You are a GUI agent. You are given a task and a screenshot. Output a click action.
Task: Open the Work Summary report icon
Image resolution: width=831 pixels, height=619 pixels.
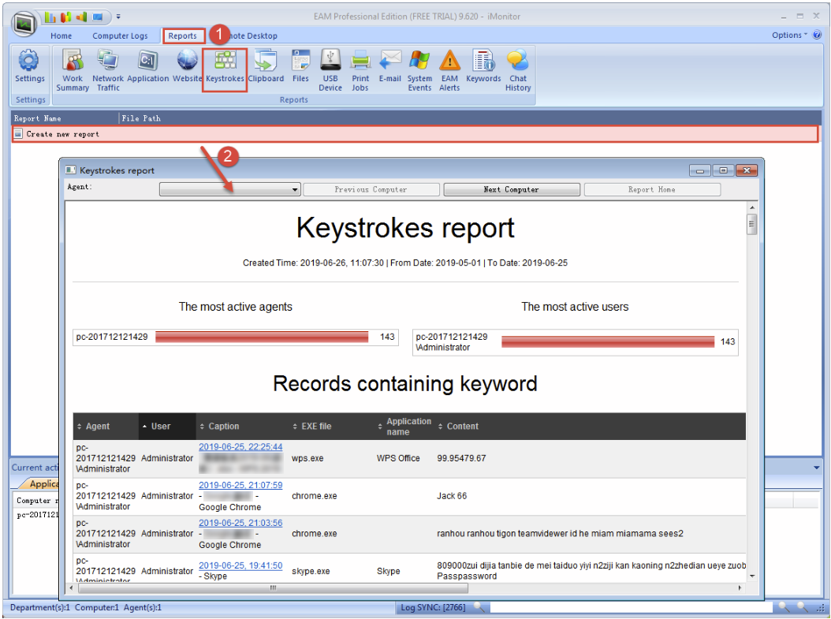pos(73,69)
